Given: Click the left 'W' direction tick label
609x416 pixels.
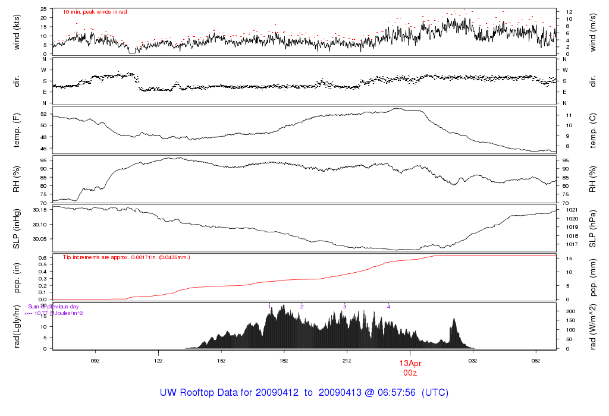Looking at the screenshot, I should click(x=44, y=70).
